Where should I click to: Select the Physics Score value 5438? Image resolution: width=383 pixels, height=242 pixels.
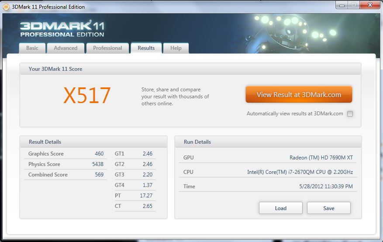[x=98, y=164]
